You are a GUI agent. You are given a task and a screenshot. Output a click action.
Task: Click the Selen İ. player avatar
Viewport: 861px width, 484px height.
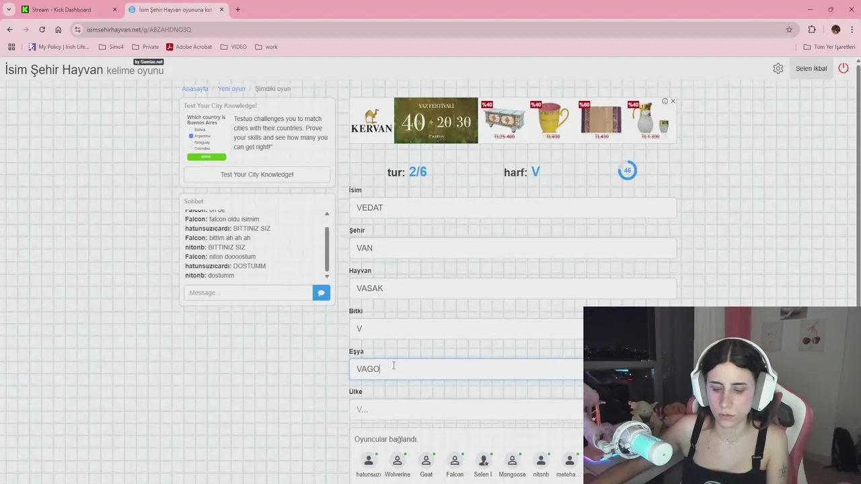[x=483, y=460]
